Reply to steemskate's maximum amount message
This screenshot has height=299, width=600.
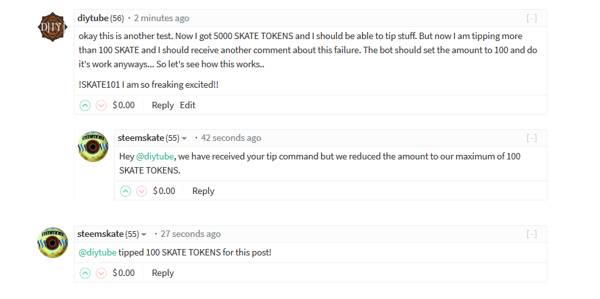(203, 191)
